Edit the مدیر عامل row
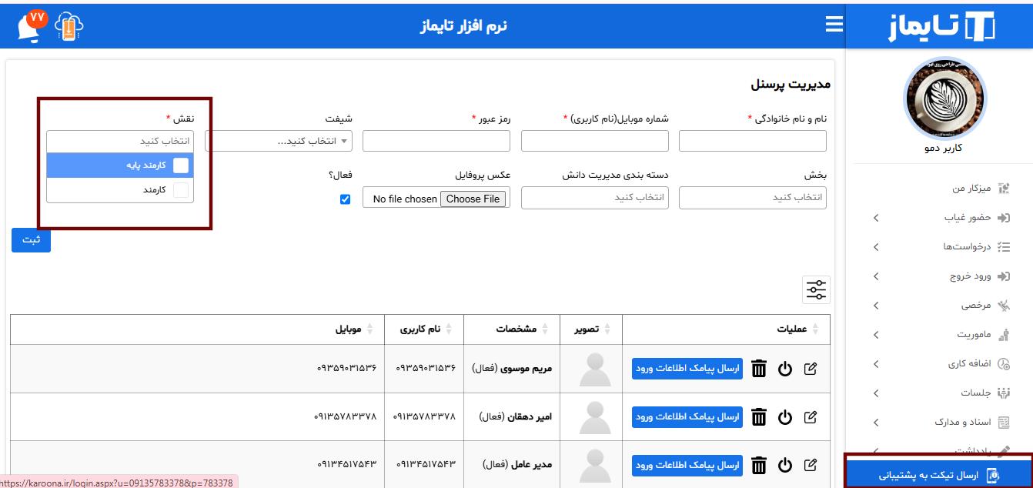 (x=810, y=465)
